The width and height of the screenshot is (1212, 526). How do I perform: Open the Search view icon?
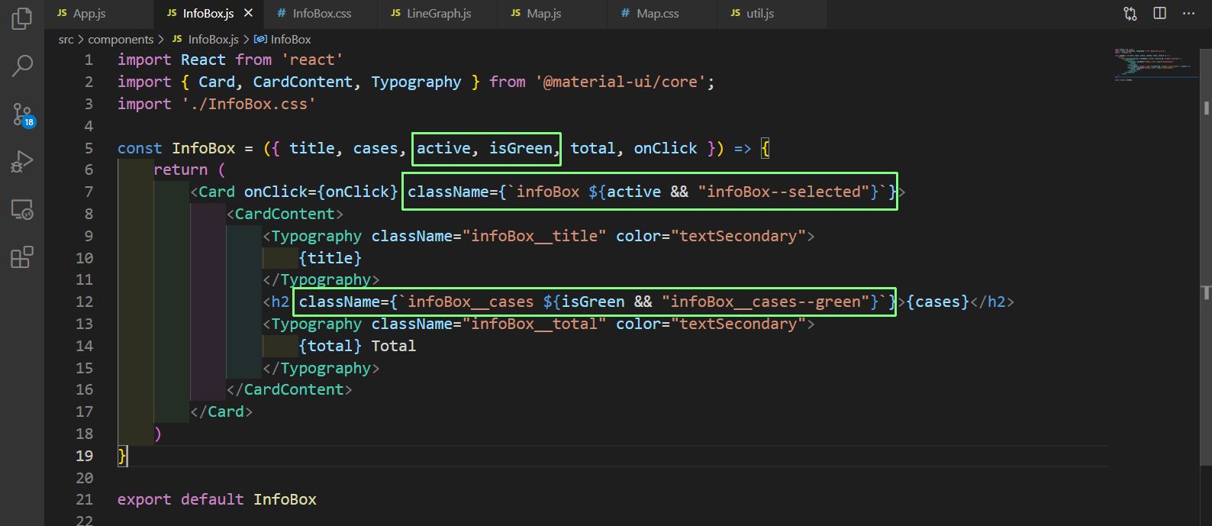(x=22, y=66)
